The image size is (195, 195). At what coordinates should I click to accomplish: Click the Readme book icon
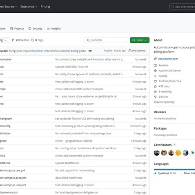(155, 65)
